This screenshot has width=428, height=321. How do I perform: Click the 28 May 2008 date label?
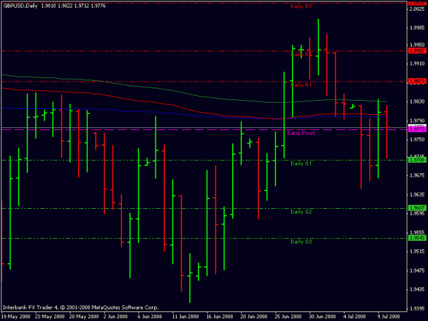[x=84, y=317]
